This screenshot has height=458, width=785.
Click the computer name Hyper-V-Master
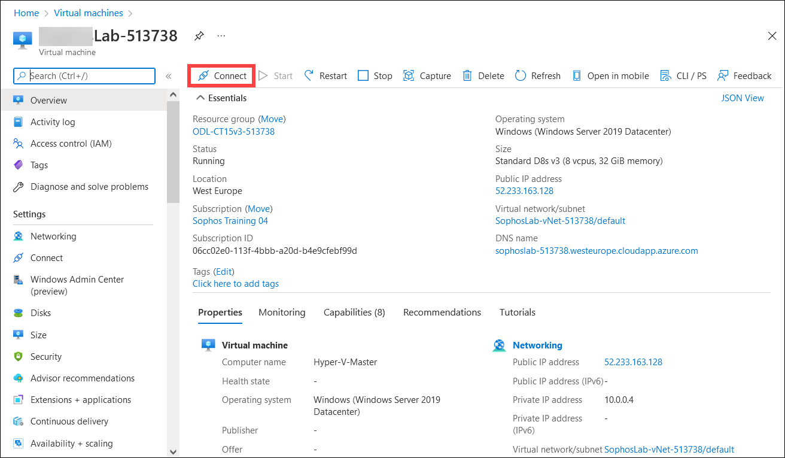(x=345, y=362)
